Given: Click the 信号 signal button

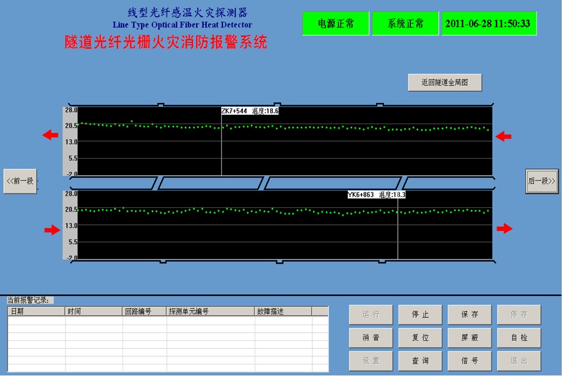Looking at the screenshot, I should coord(470,361).
